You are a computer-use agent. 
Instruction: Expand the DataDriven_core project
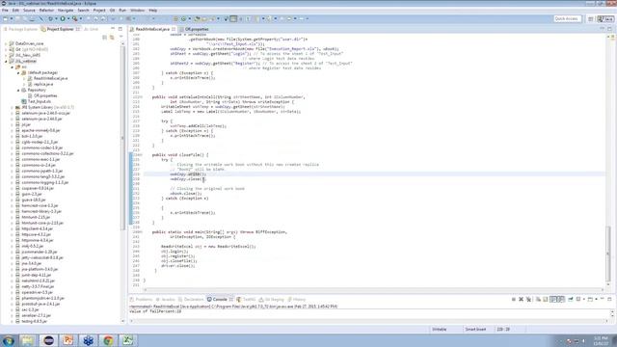7,43
